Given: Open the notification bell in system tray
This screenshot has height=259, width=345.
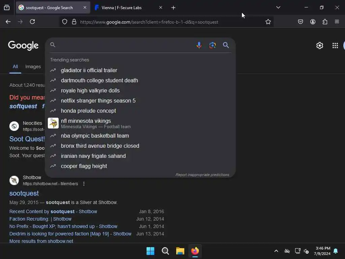Looking at the screenshot, I should pos(336,251).
